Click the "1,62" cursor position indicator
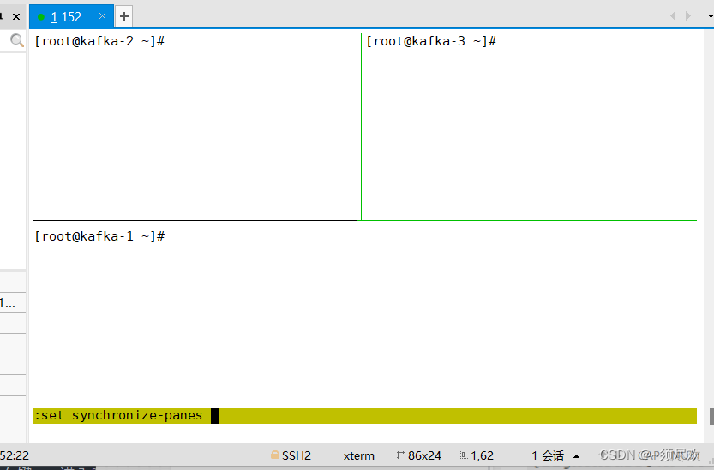714x470 pixels. tap(477, 455)
